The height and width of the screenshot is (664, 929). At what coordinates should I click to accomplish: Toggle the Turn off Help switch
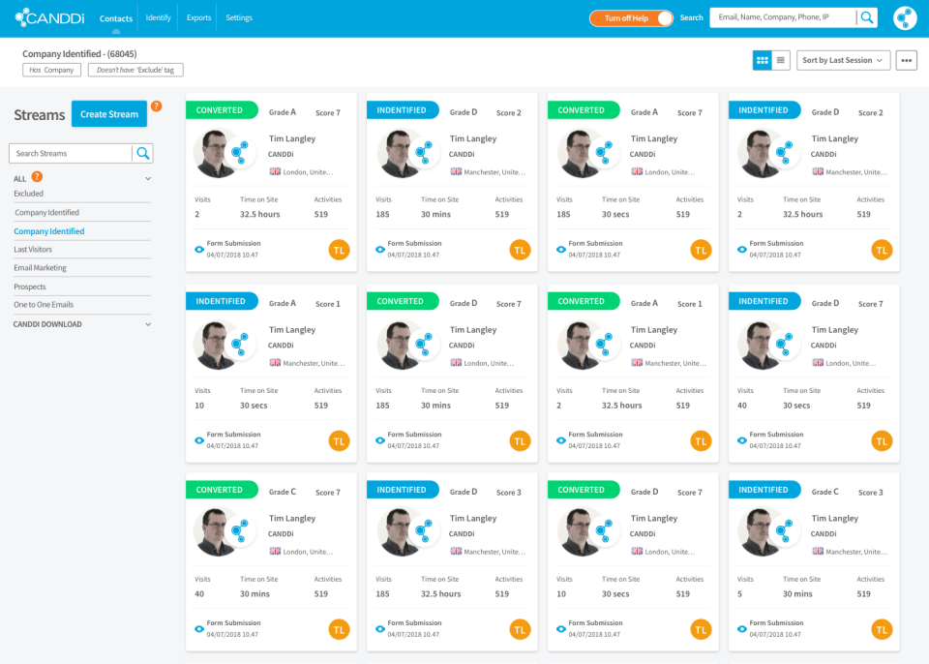(631, 18)
